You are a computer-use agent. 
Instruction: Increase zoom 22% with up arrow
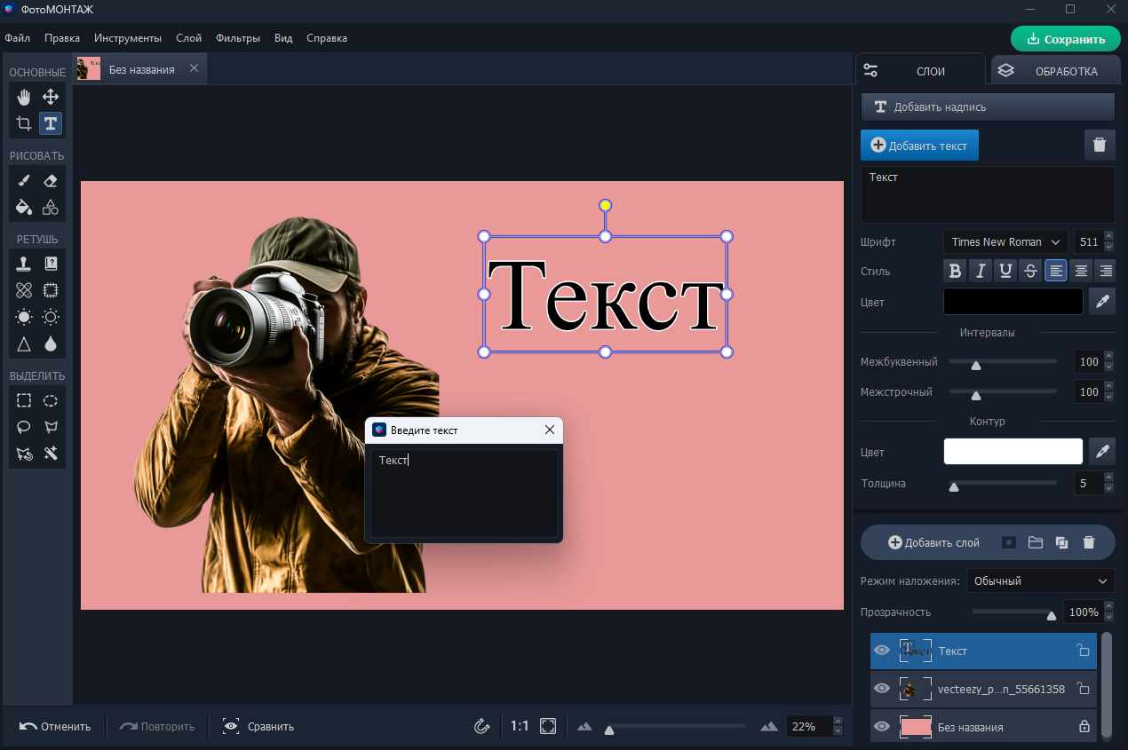[x=838, y=721]
